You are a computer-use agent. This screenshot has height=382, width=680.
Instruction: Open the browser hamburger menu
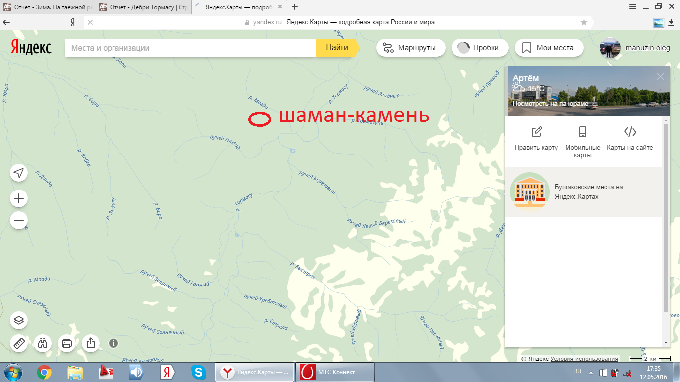point(633,6)
